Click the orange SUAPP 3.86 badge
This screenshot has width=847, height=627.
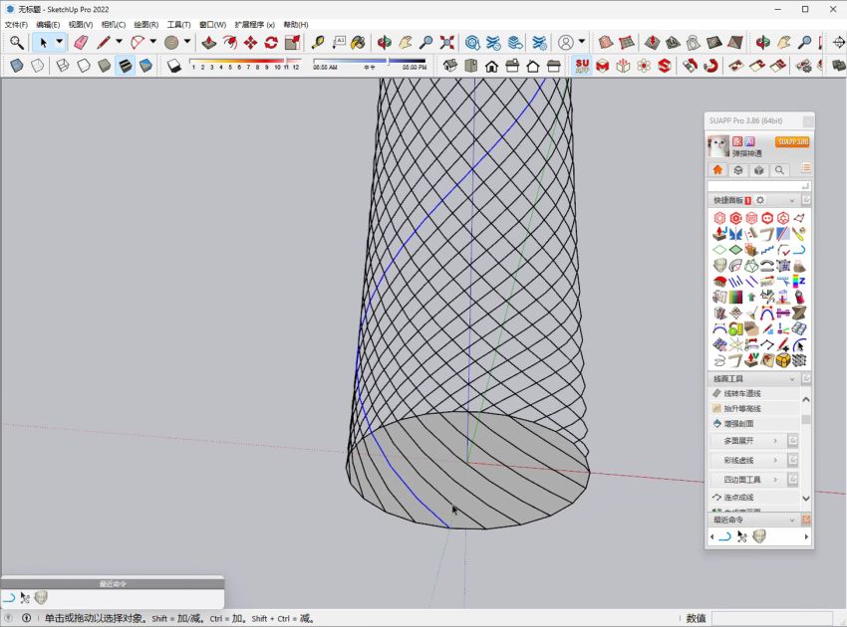pos(792,142)
